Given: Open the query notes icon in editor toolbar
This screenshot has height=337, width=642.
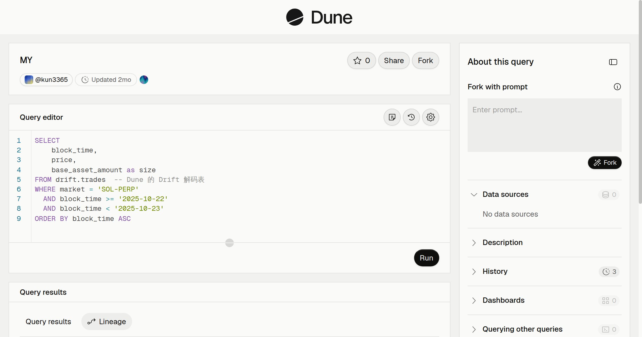Looking at the screenshot, I should click(x=392, y=117).
